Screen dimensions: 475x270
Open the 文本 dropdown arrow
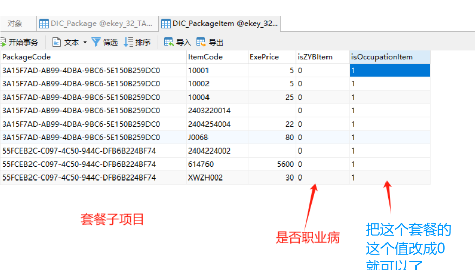tap(85, 42)
